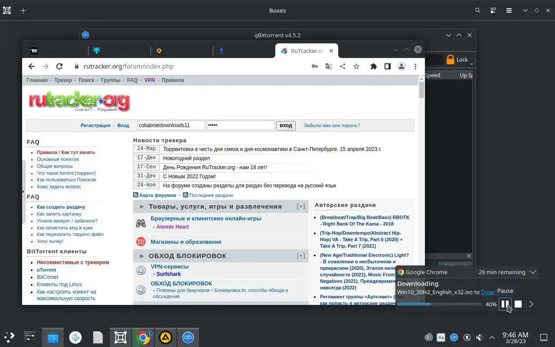This screenshot has width=555, height=347.
Task: Open Chrome from taskbar
Action: click(x=143, y=337)
